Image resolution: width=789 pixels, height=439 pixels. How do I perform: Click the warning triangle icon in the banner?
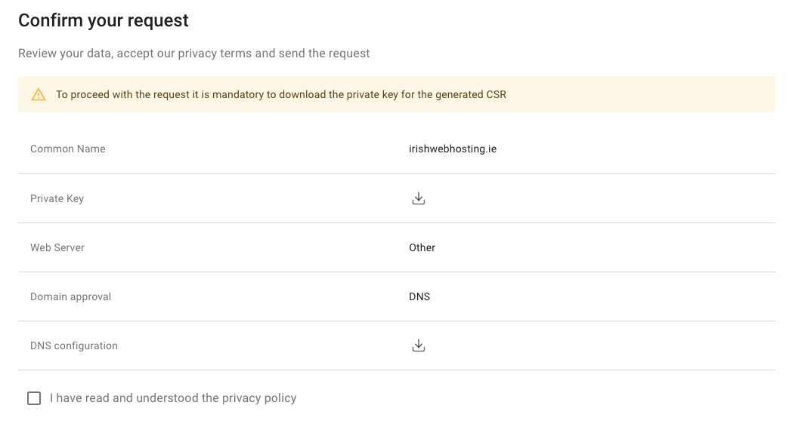pos(39,95)
